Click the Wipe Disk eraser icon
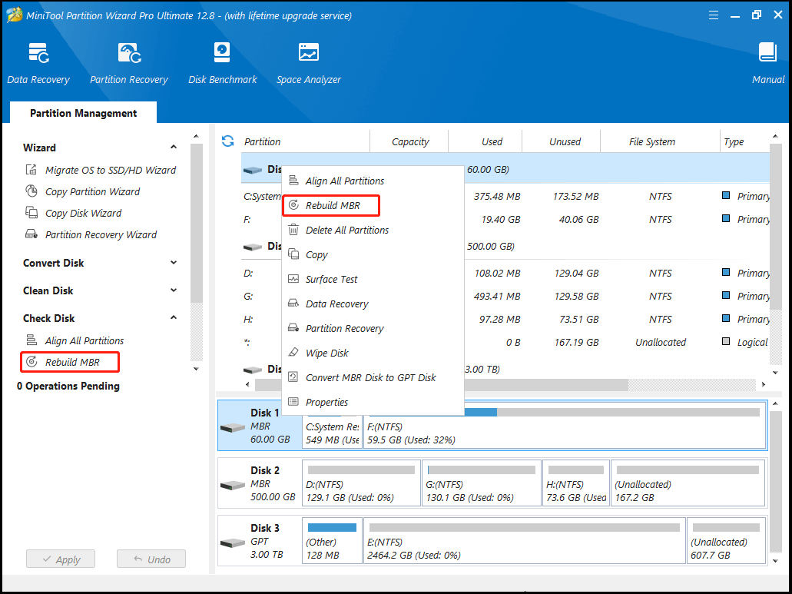 coord(293,353)
